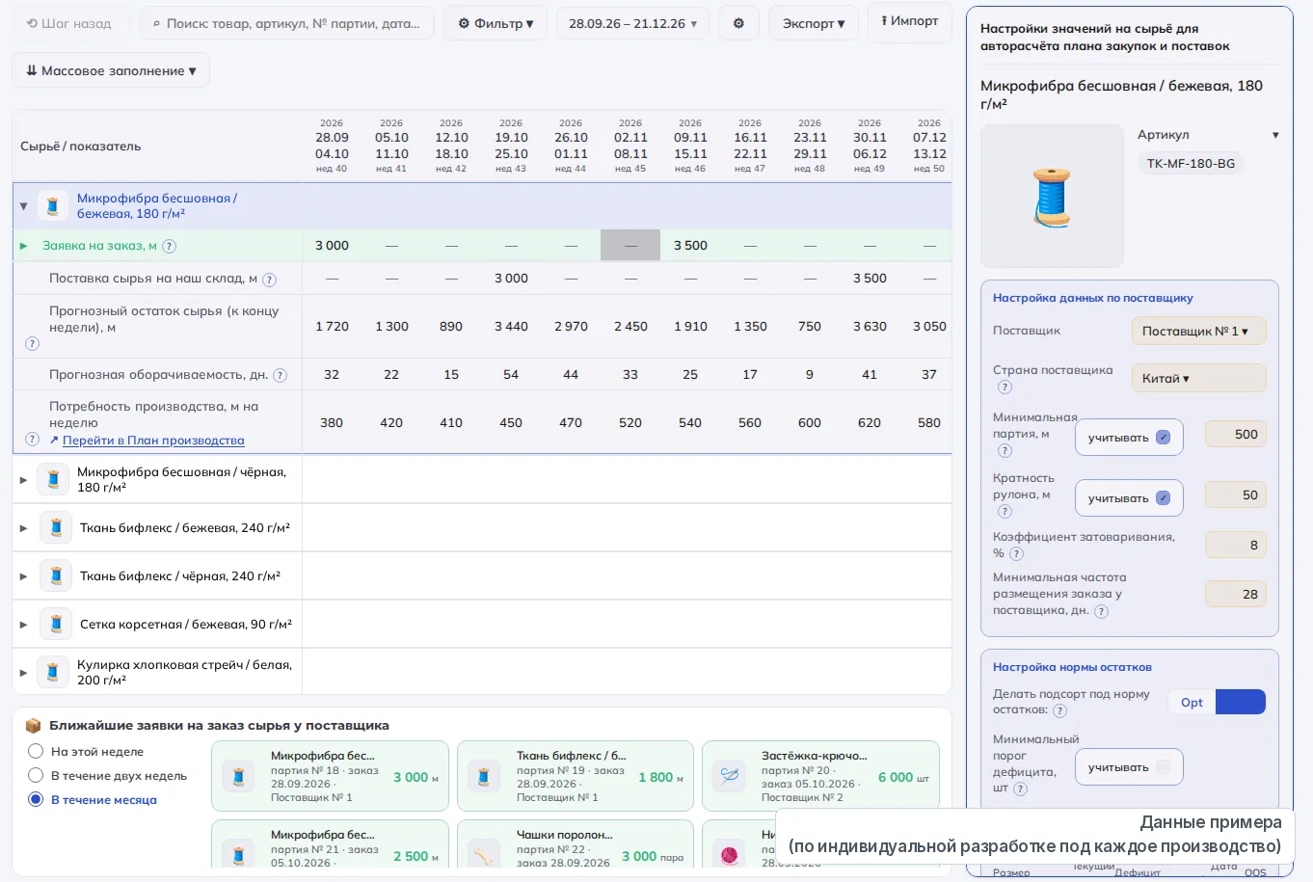Open Поставщик № 1 supplier dropdown
1313x882 pixels.
click(1198, 331)
